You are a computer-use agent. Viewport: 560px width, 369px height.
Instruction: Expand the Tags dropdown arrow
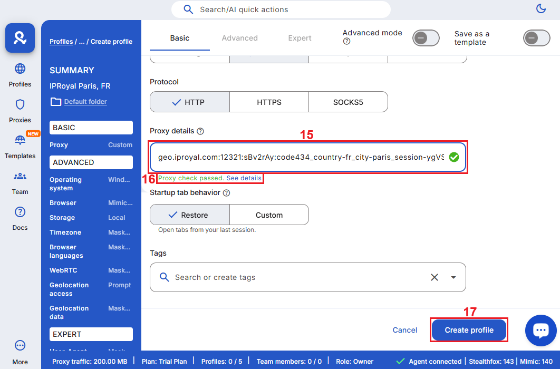pos(453,277)
